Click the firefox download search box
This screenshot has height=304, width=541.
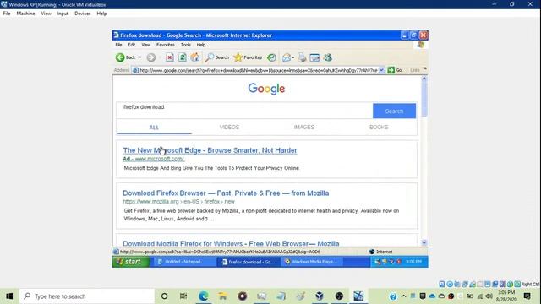pyautogui.click(x=244, y=111)
